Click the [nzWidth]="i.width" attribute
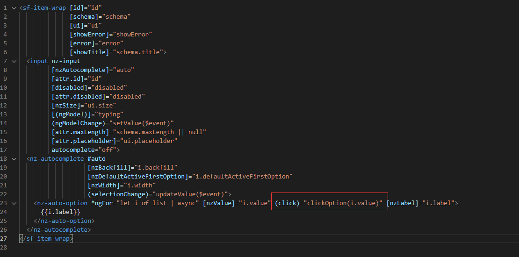Viewport: 519px width, 257px height. [x=122, y=185]
